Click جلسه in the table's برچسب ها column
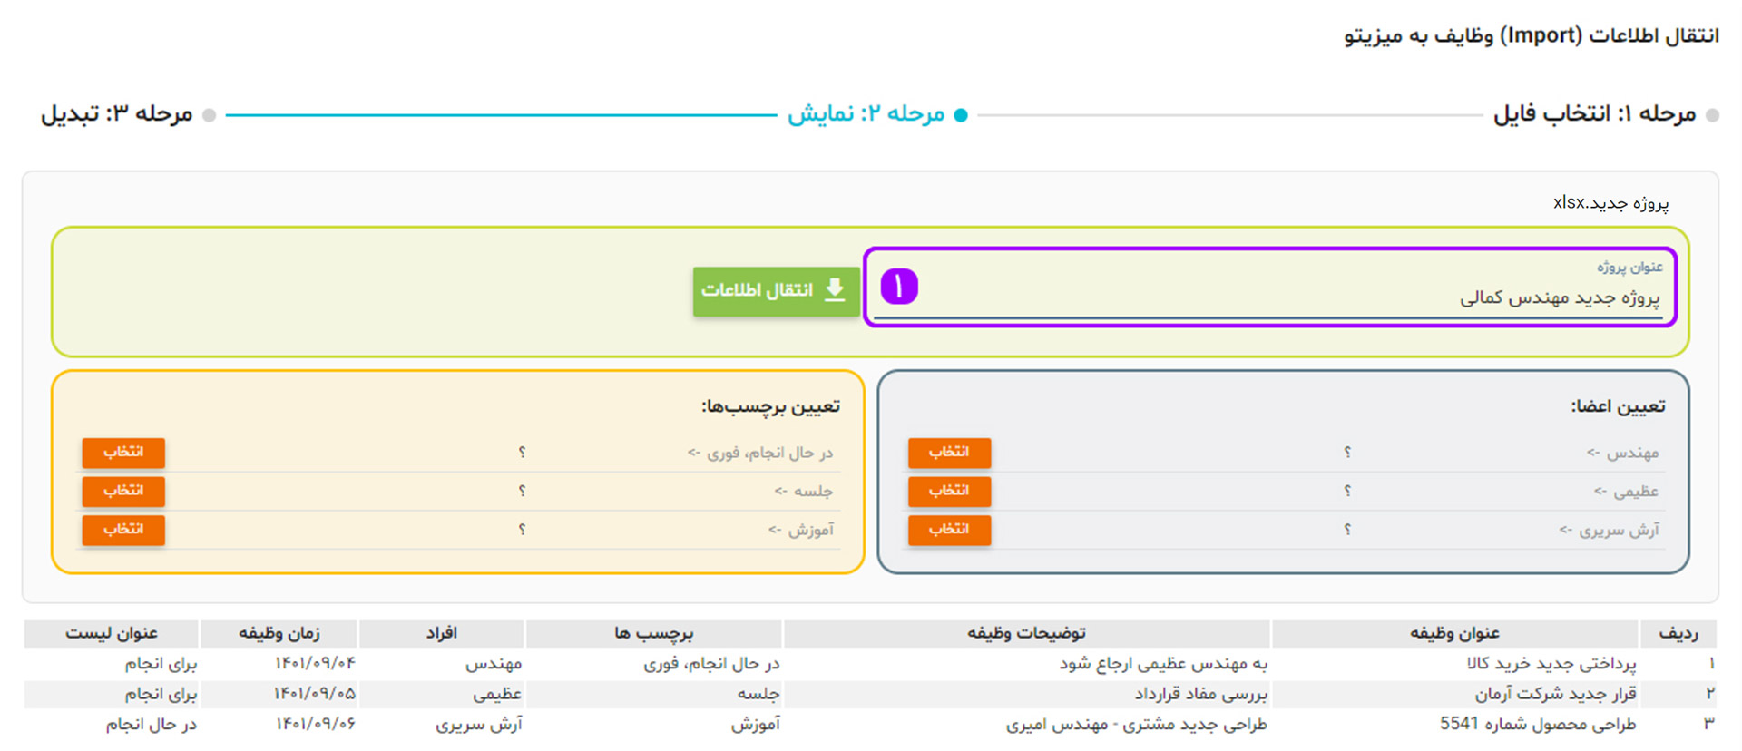Viewport: 1742px width, 751px height. [758, 694]
